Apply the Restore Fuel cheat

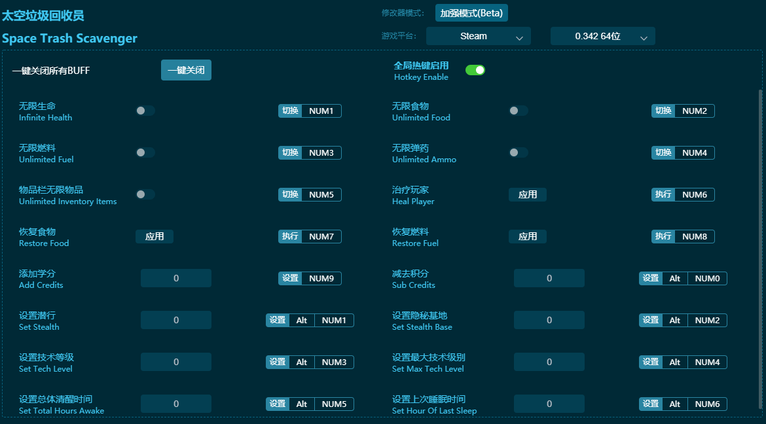click(527, 236)
